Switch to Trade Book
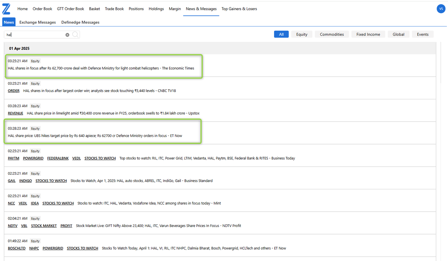Image resolution: width=448 pixels, height=261 pixels. pos(114,9)
